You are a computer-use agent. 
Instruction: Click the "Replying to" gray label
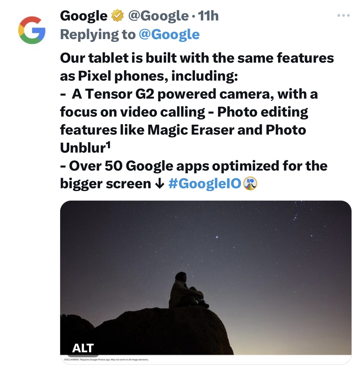(x=98, y=34)
